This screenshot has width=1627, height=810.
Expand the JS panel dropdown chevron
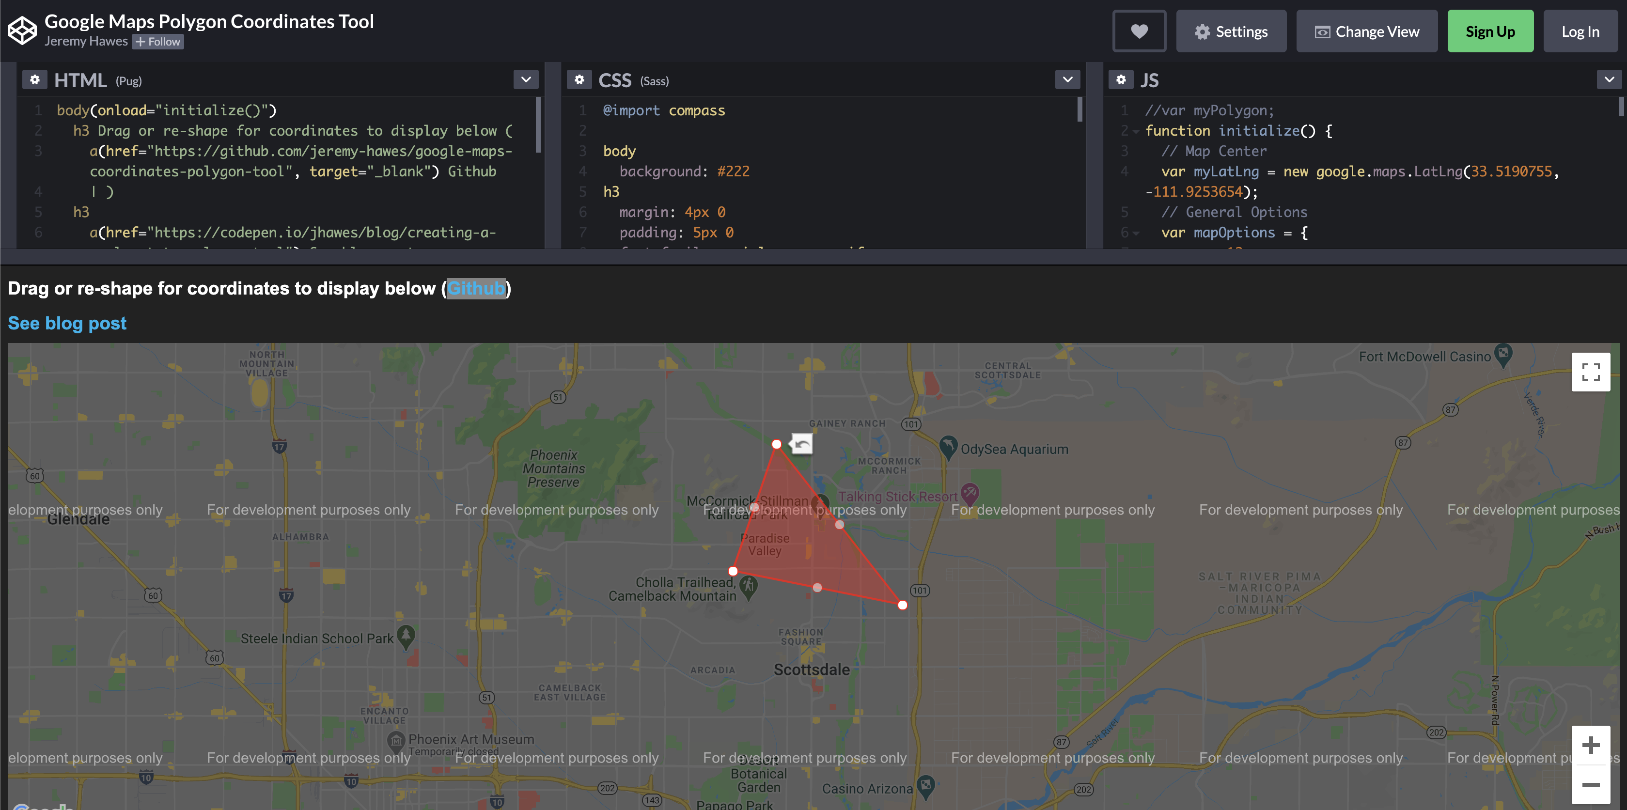[1609, 79]
